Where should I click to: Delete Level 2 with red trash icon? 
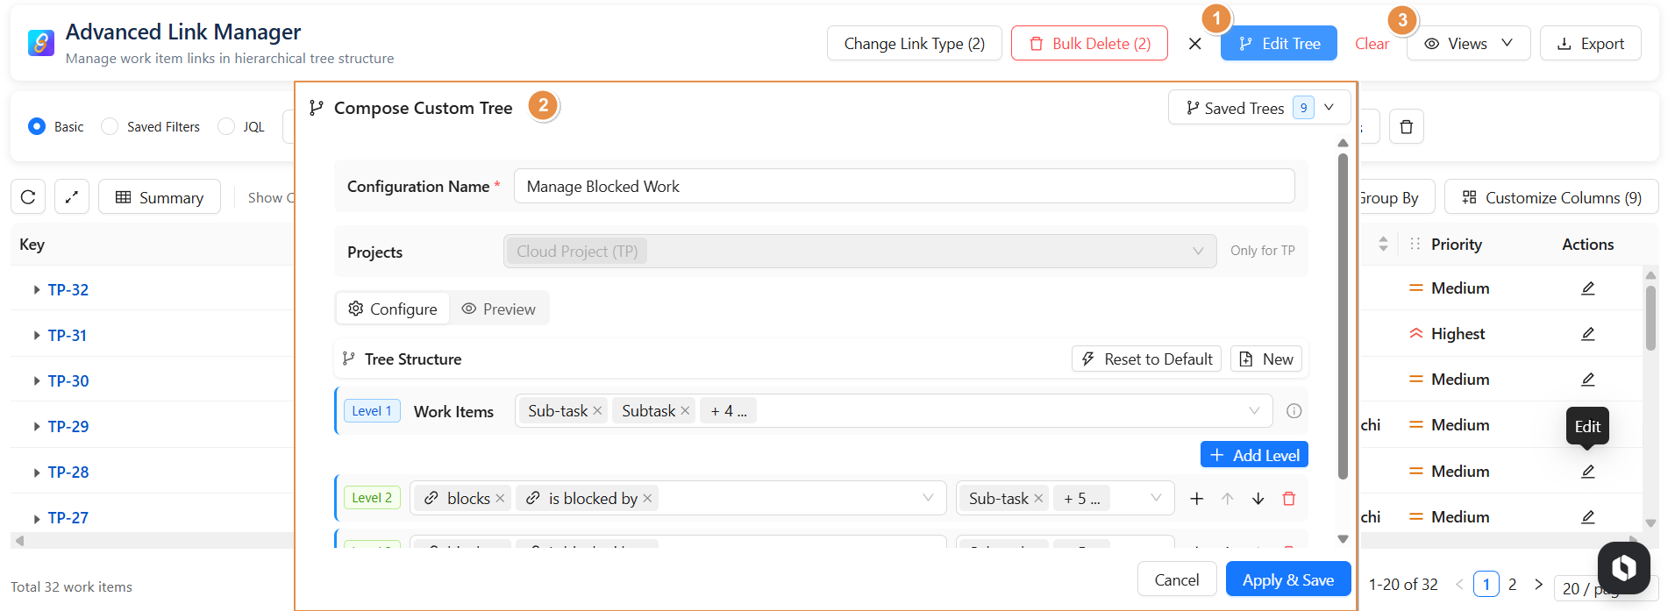point(1288,499)
